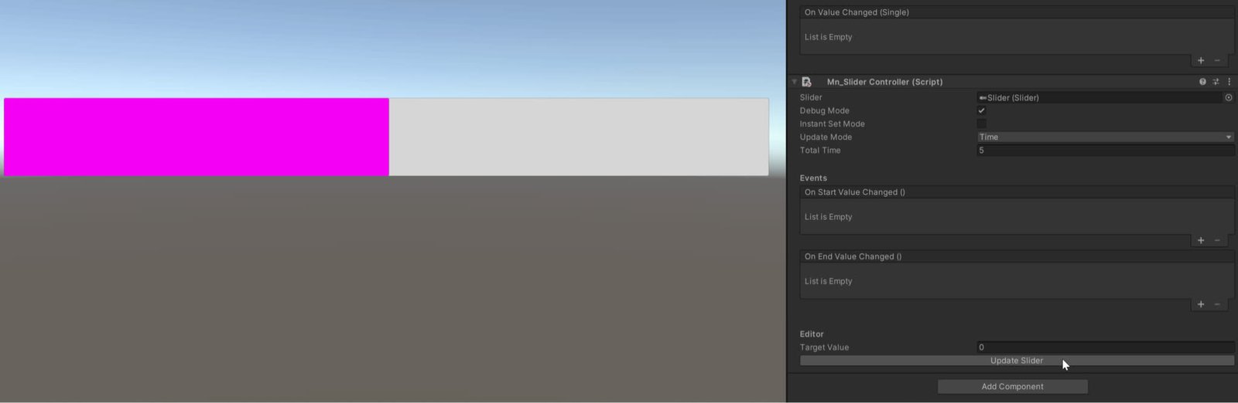Uncheck the Debug Mode checkbox
Viewport: 1238px width, 403px height.
(981, 110)
